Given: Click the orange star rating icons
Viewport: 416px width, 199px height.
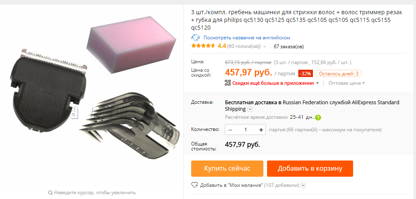Looking at the screenshot, I should 203,46.
